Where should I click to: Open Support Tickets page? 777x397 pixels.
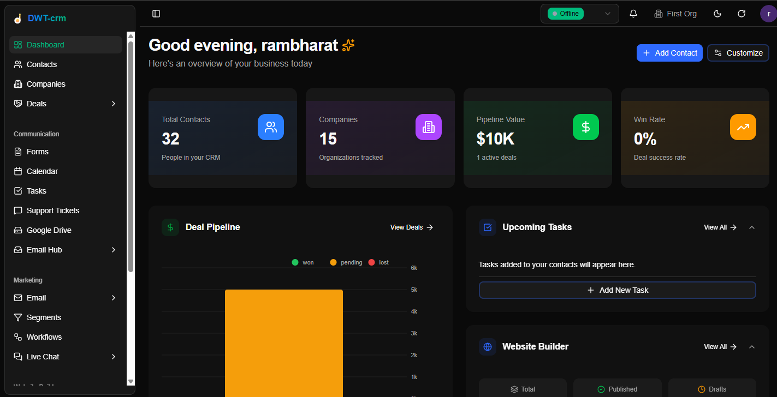point(66,210)
